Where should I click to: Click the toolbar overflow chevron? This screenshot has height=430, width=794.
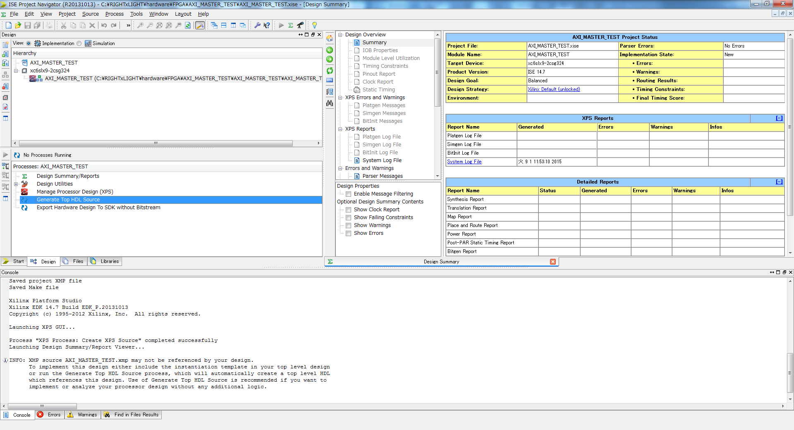pos(128,25)
